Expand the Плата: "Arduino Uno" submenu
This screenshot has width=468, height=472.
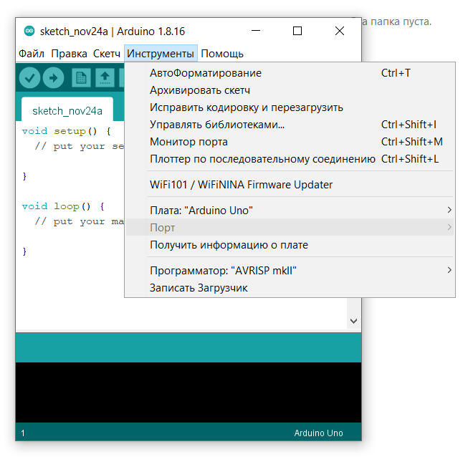(x=290, y=210)
